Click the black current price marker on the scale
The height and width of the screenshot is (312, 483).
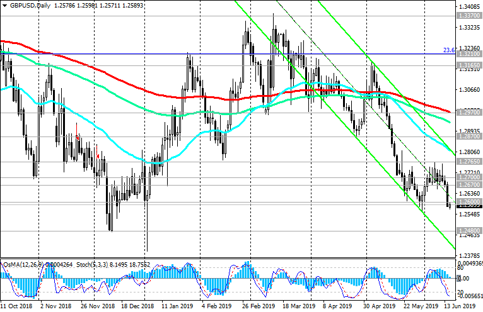click(x=469, y=206)
